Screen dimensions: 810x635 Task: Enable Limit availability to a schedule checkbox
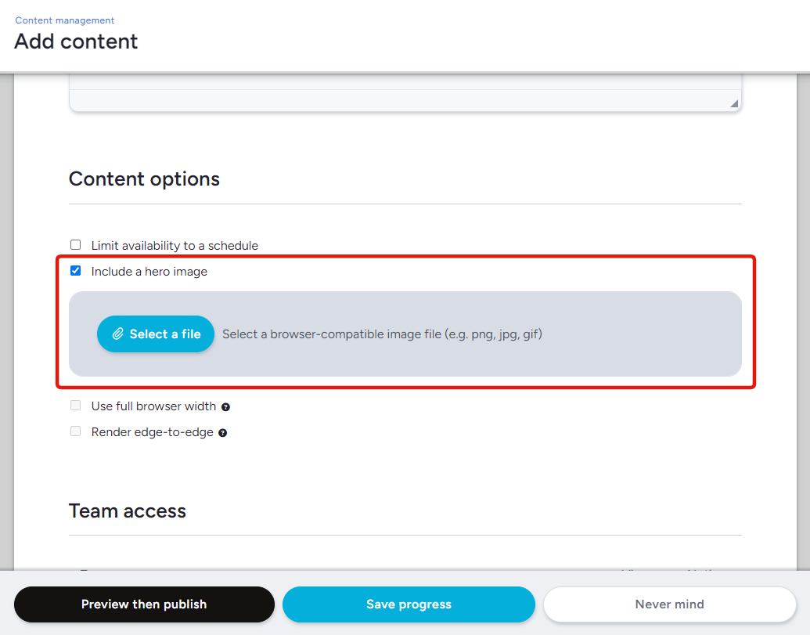click(x=76, y=245)
